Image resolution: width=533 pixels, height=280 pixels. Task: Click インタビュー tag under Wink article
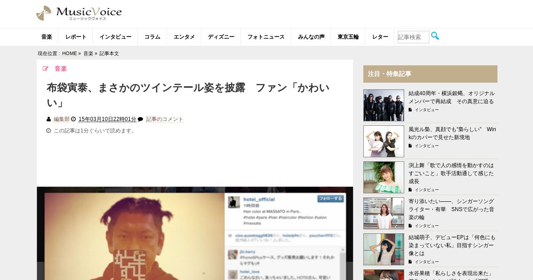426,146
